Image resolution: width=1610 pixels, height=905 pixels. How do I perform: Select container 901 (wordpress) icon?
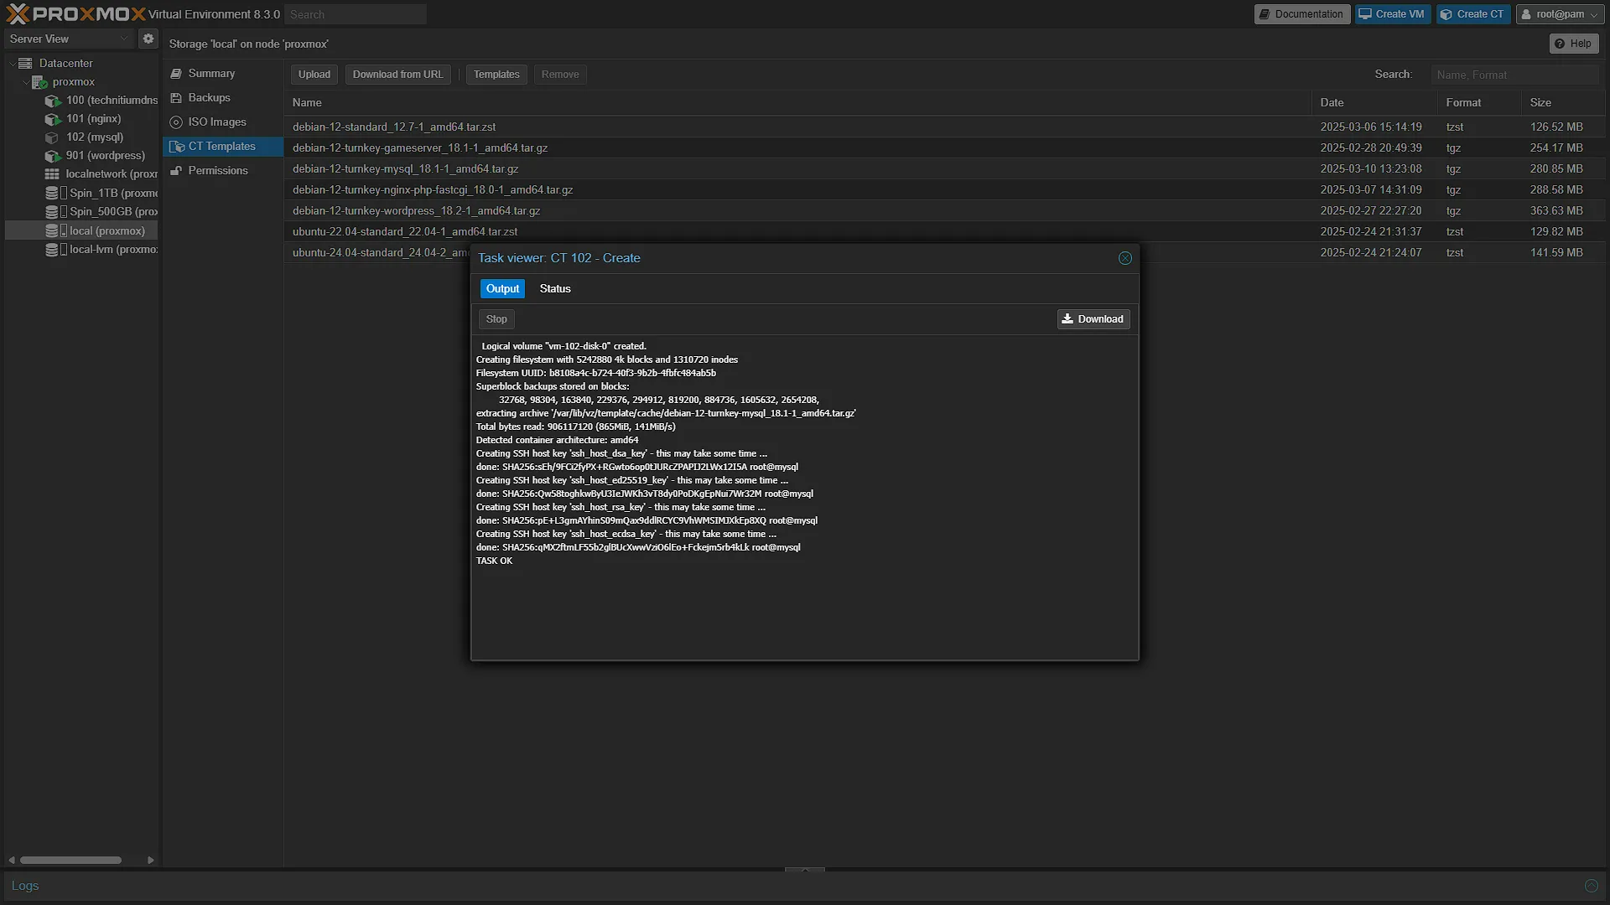[x=53, y=156]
